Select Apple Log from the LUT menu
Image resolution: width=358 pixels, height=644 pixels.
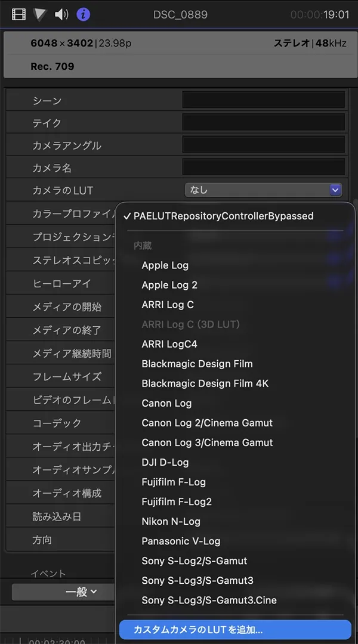click(165, 265)
